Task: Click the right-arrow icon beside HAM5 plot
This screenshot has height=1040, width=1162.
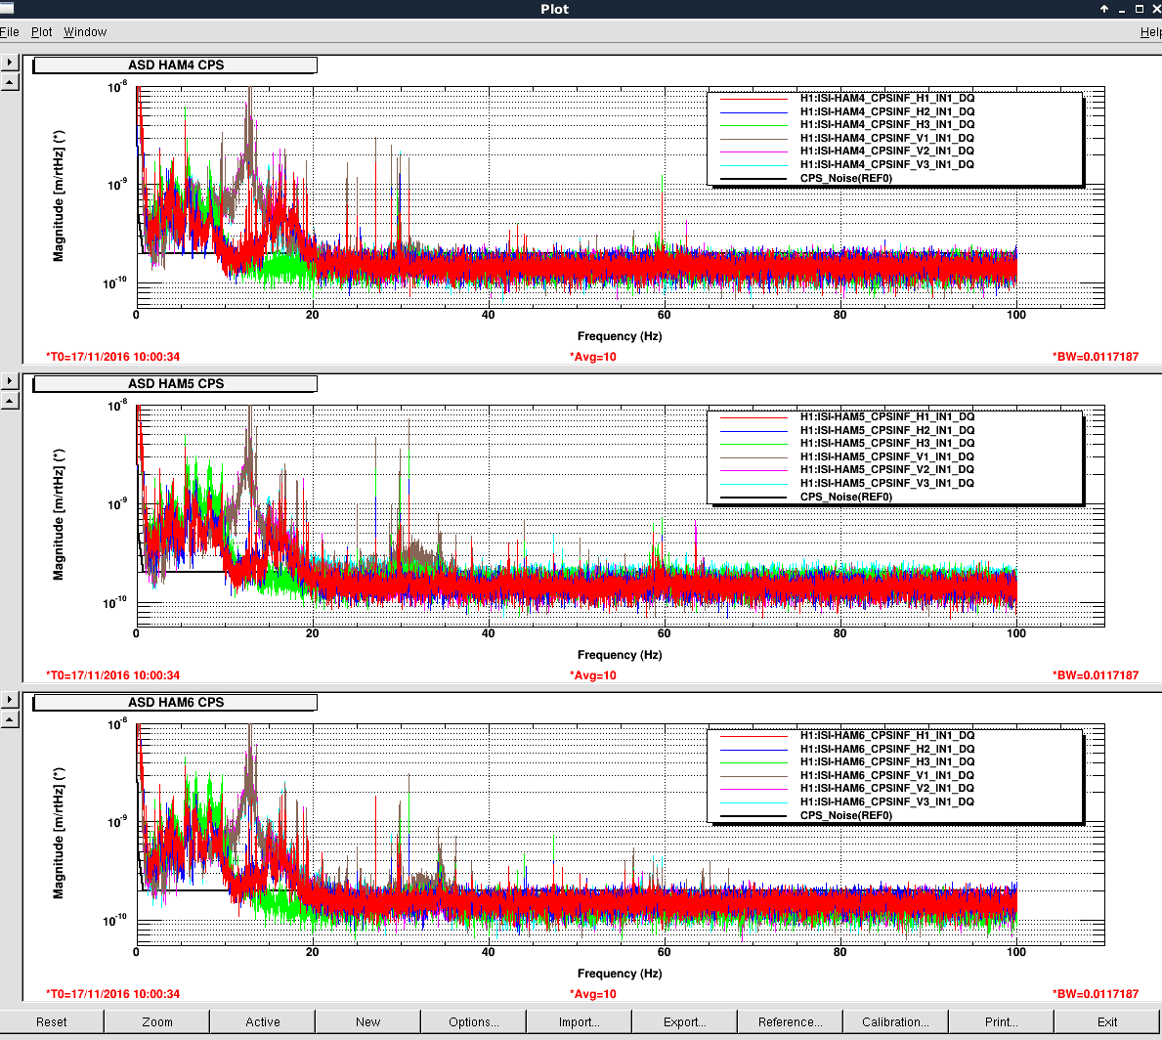Action: [10, 381]
